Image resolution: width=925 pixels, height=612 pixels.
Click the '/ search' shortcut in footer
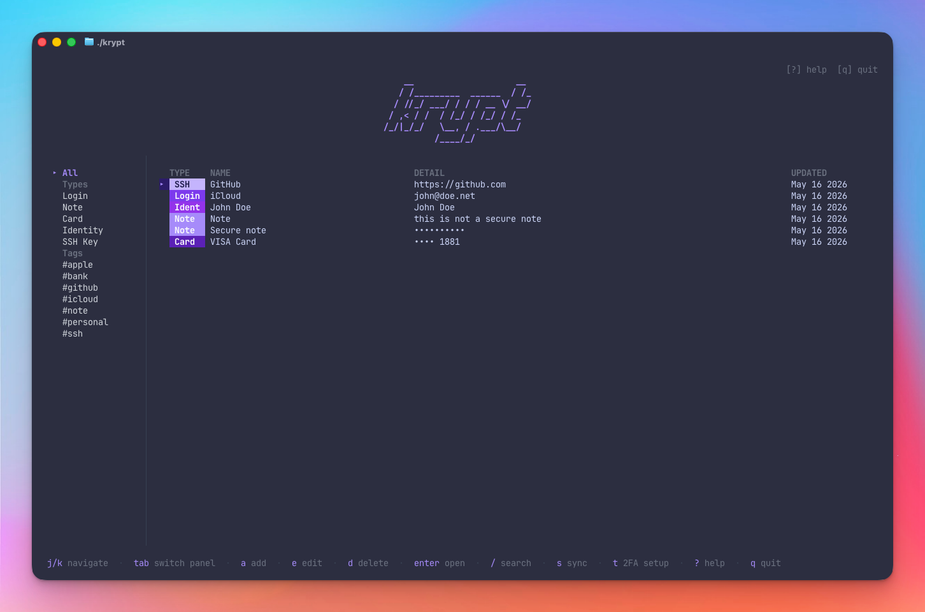[511, 563]
